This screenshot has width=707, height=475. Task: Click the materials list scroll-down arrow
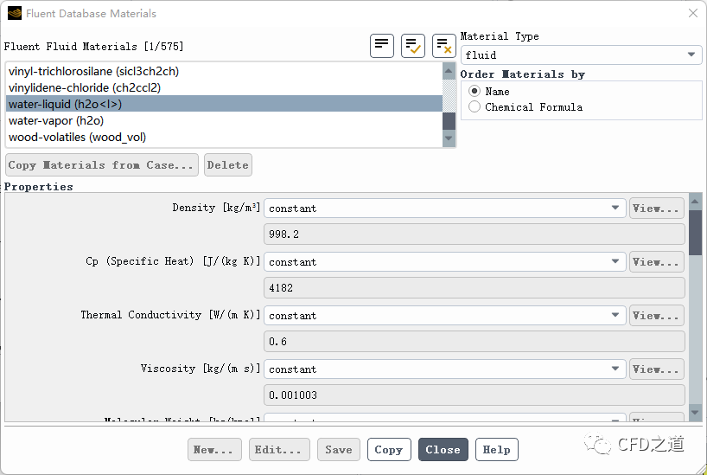[x=449, y=138]
